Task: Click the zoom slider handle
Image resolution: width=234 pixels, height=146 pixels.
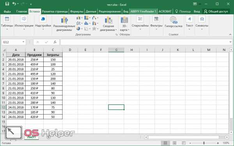Action: point(204,143)
